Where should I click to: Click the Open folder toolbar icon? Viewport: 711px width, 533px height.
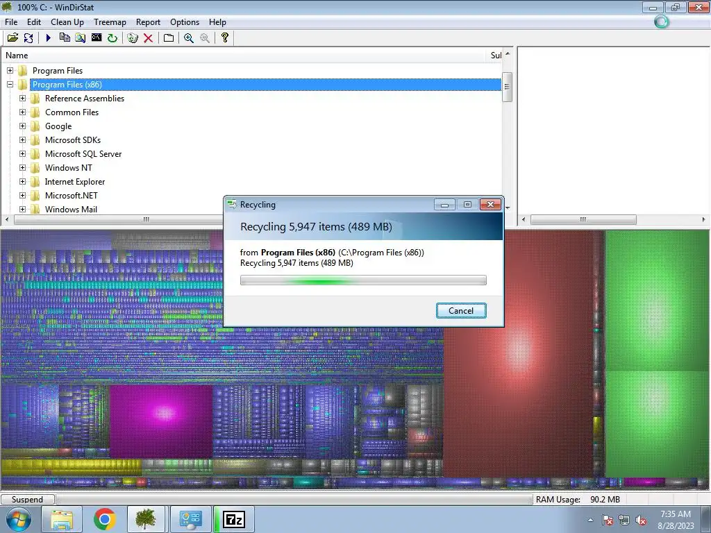pos(12,37)
